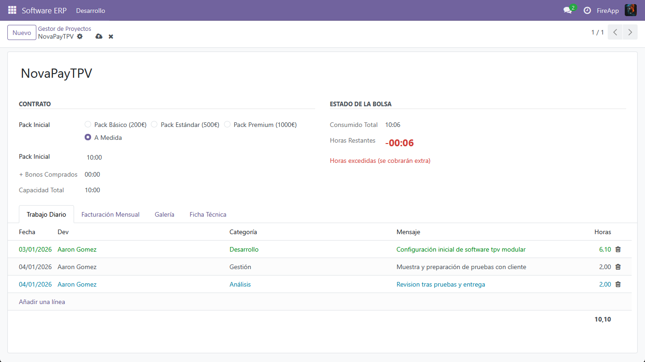The height and width of the screenshot is (362, 645).
Task: Delete the 03/01/2026 Desarrollo line
Action: 618,249
